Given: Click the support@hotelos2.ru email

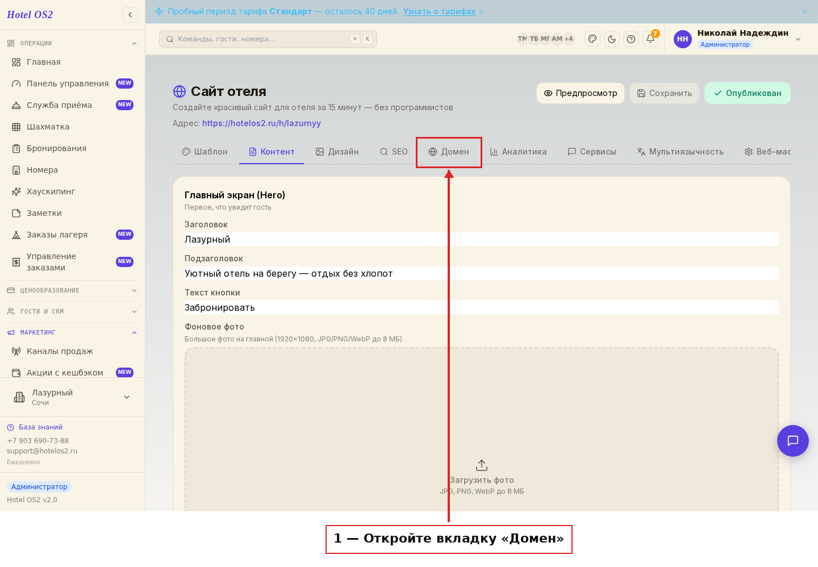Looking at the screenshot, I should (x=42, y=451).
